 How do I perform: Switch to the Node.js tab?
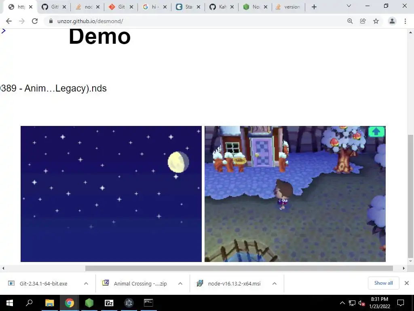pos(251,7)
